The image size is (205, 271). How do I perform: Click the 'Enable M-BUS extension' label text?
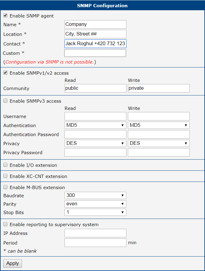point(38,188)
